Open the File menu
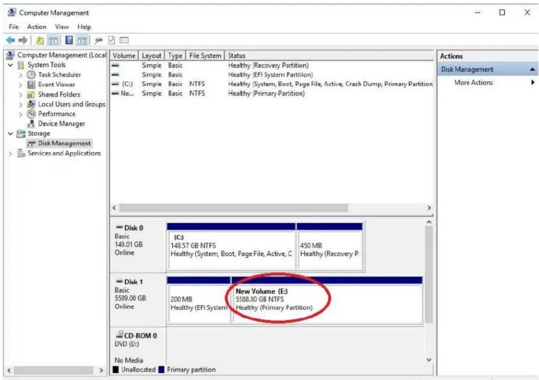Screen dimensions: 539x380 [14, 27]
